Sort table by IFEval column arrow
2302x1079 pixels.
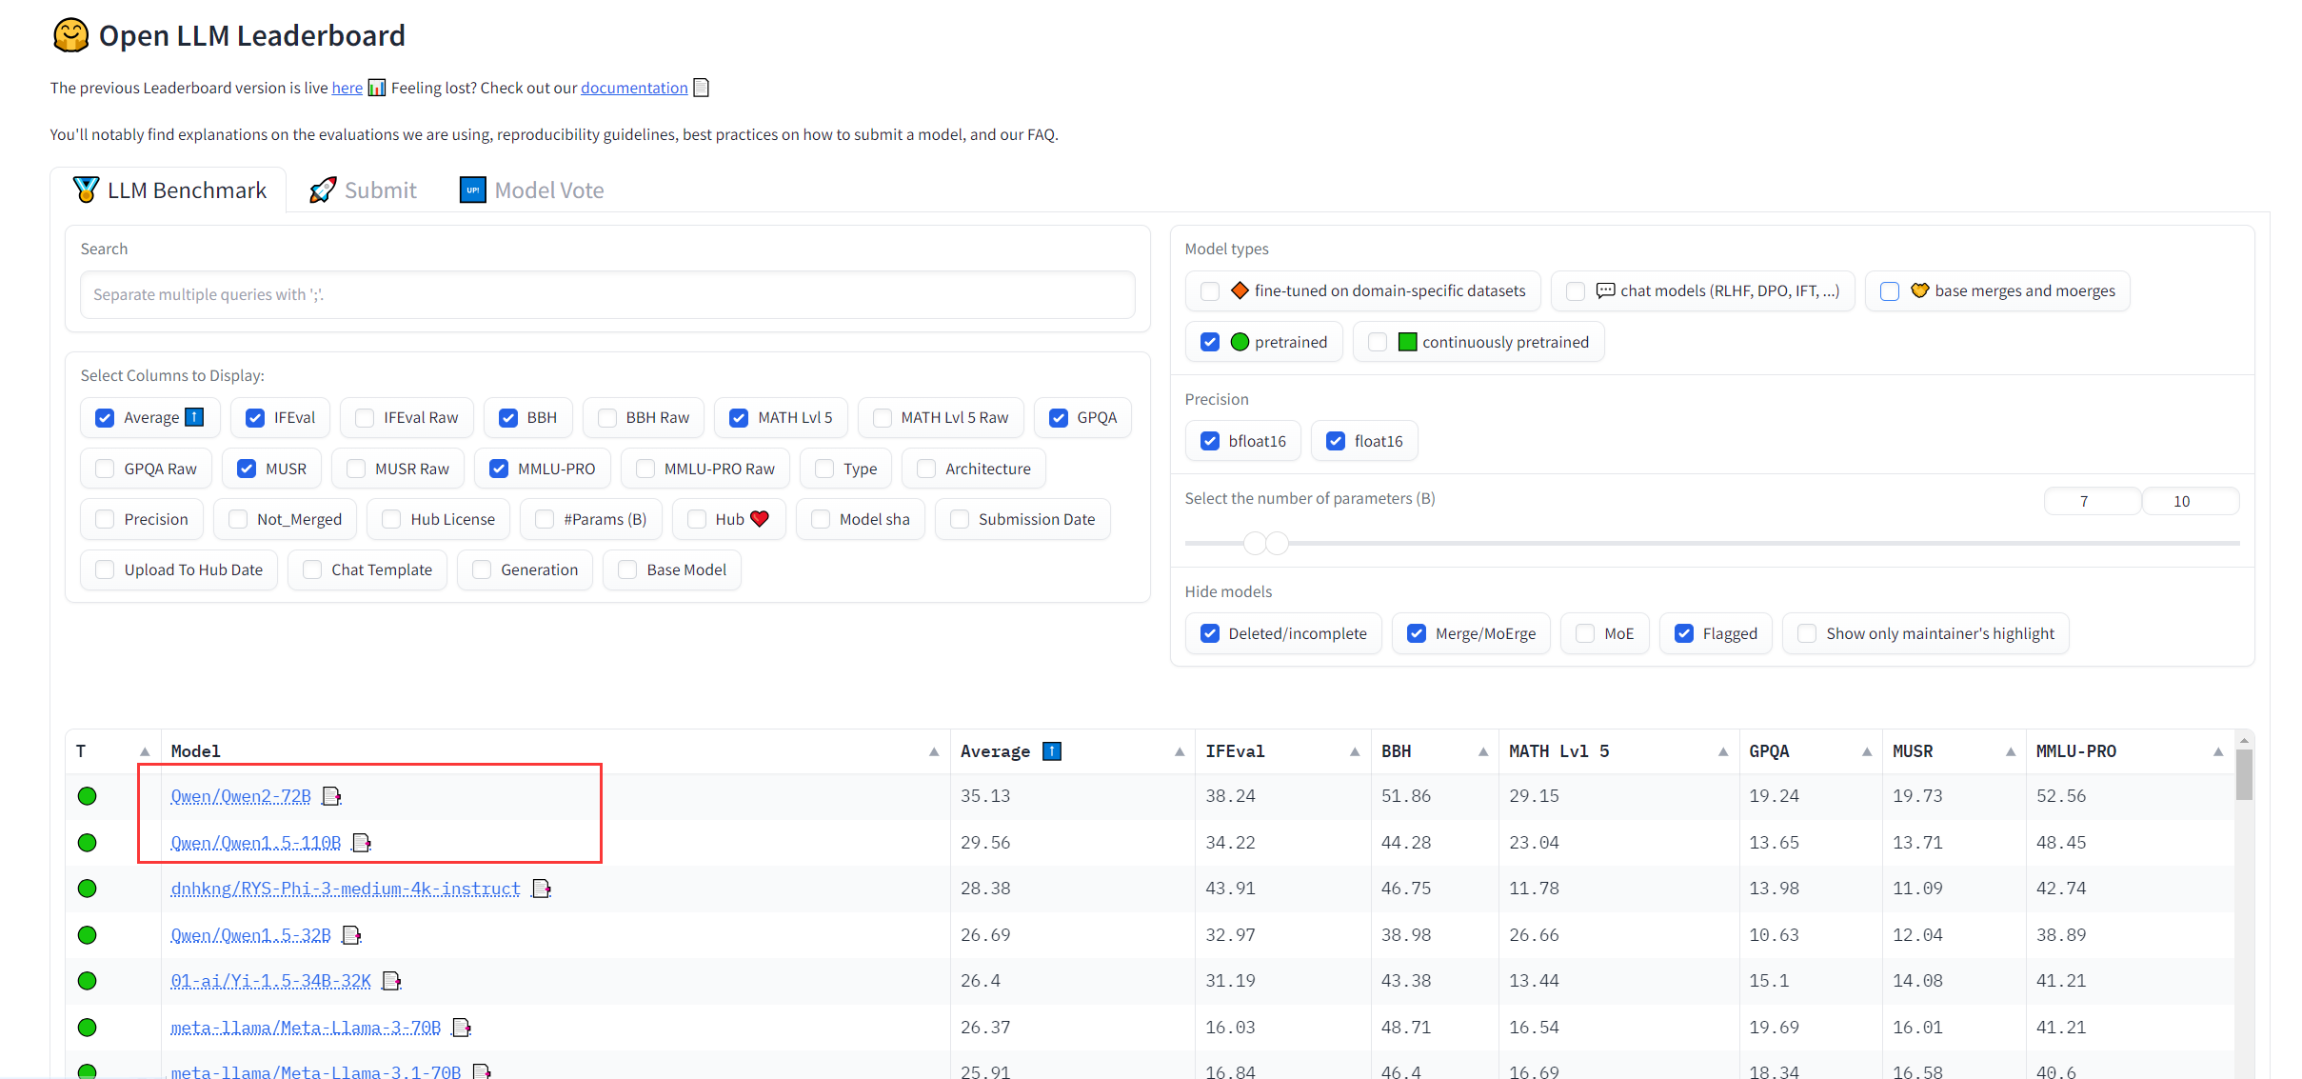click(1355, 751)
